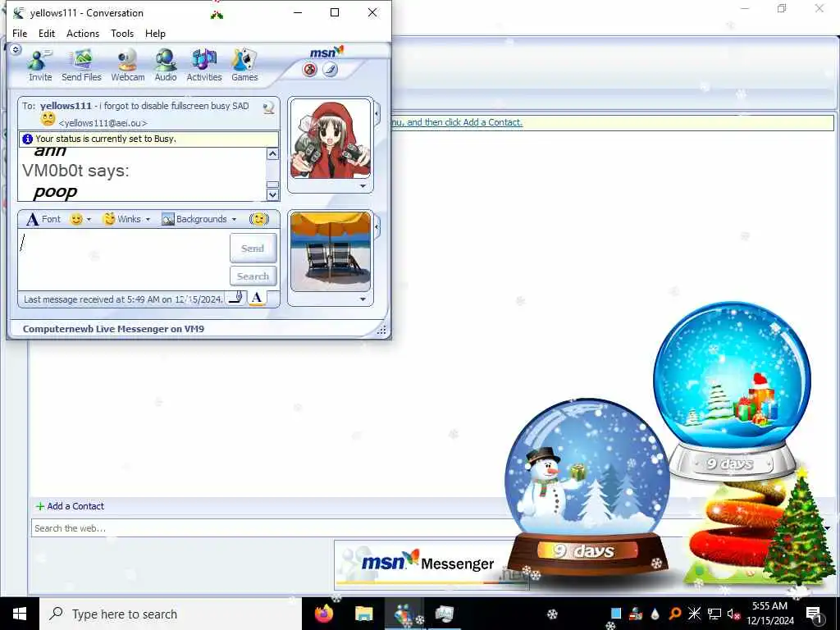Click the Search button in conversation
Screen dimensions: 840x630
[253, 276]
